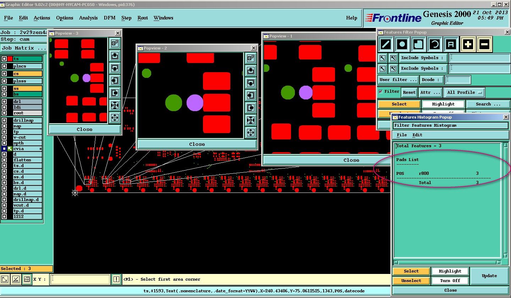Image resolution: width=511 pixels, height=298 pixels.
Task: Click Highlight in Features Filter Popup
Action: tap(443, 104)
